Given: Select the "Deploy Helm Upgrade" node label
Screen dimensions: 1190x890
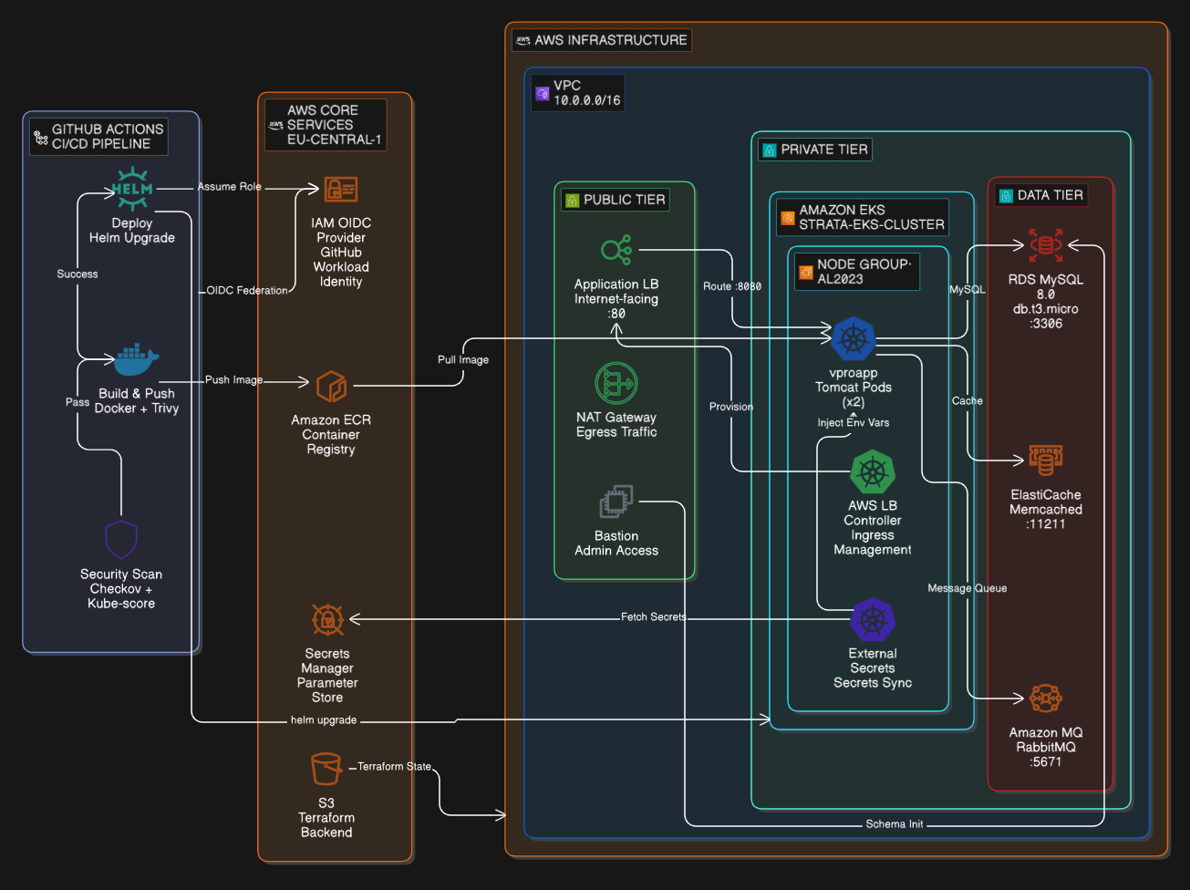Looking at the screenshot, I should point(132,231).
